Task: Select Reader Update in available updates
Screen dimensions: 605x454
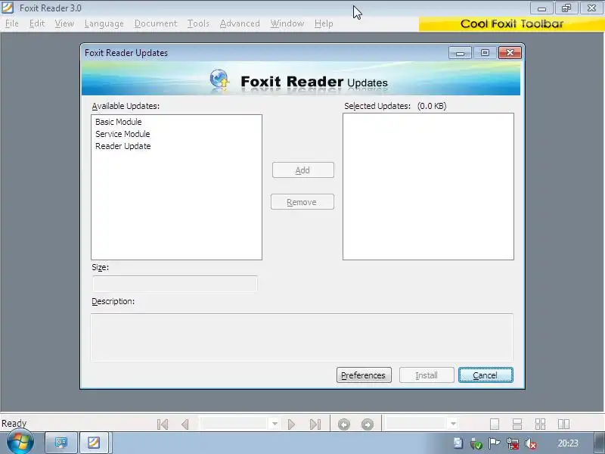Action: (x=123, y=146)
